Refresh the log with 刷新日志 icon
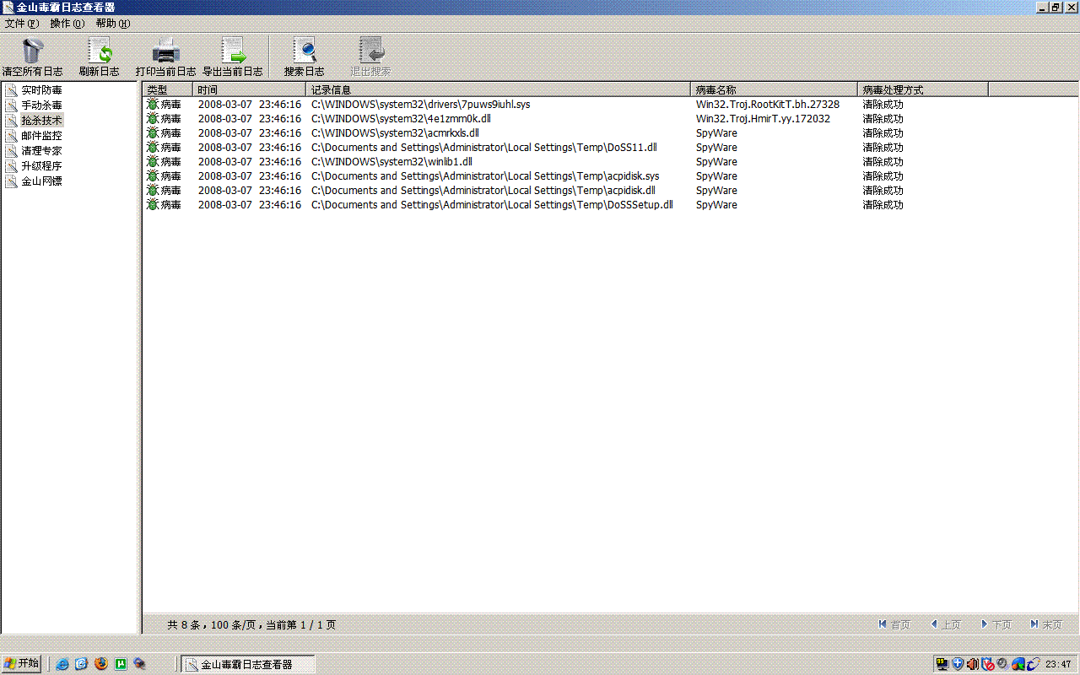The image size is (1080, 675). pos(100,51)
